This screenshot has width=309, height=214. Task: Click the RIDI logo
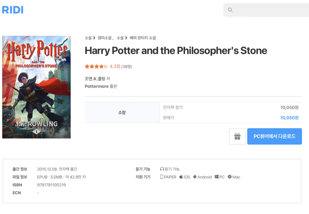(x=13, y=10)
